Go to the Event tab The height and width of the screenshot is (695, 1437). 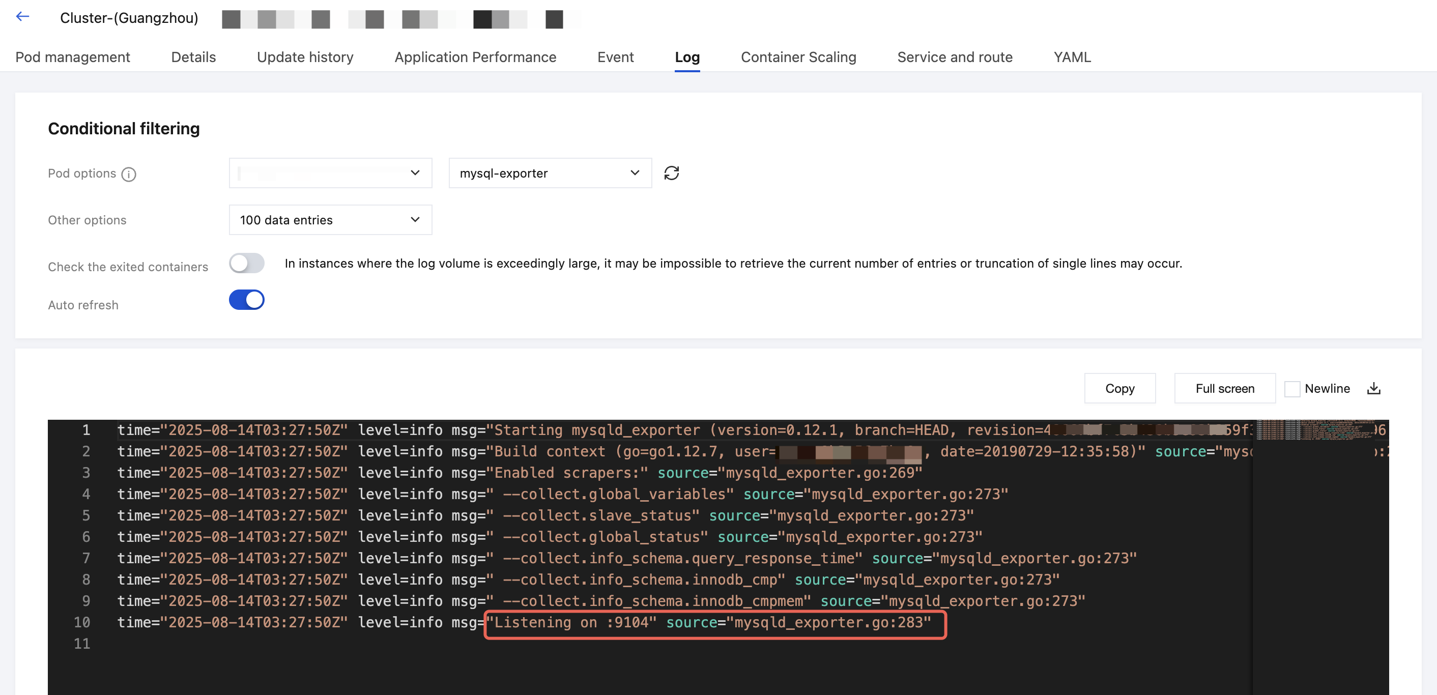(615, 57)
